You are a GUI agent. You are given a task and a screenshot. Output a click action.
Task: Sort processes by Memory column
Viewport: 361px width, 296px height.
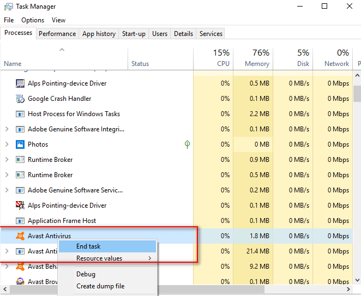click(x=253, y=58)
